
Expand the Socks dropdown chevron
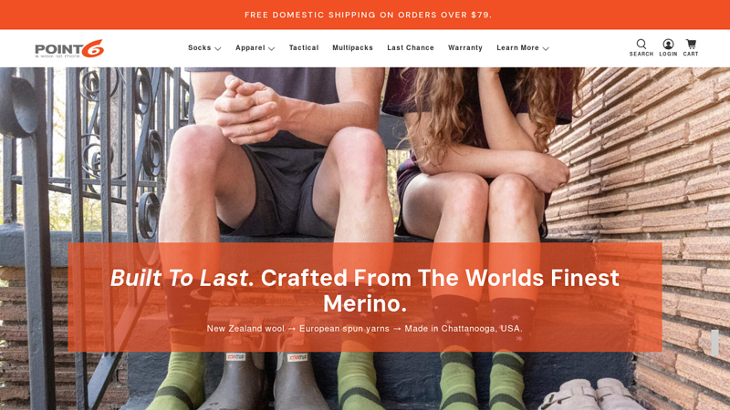(x=218, y=48)
